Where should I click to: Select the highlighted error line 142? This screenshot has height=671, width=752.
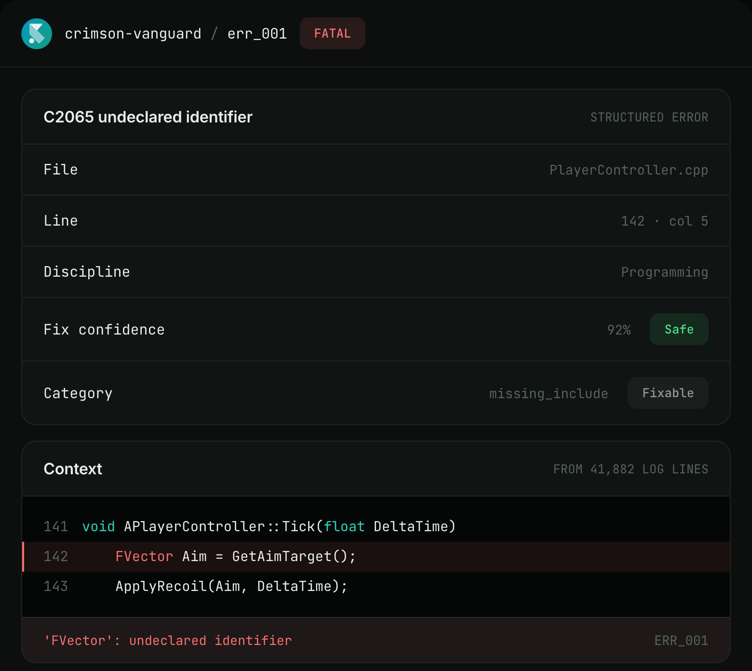point(376,556)
